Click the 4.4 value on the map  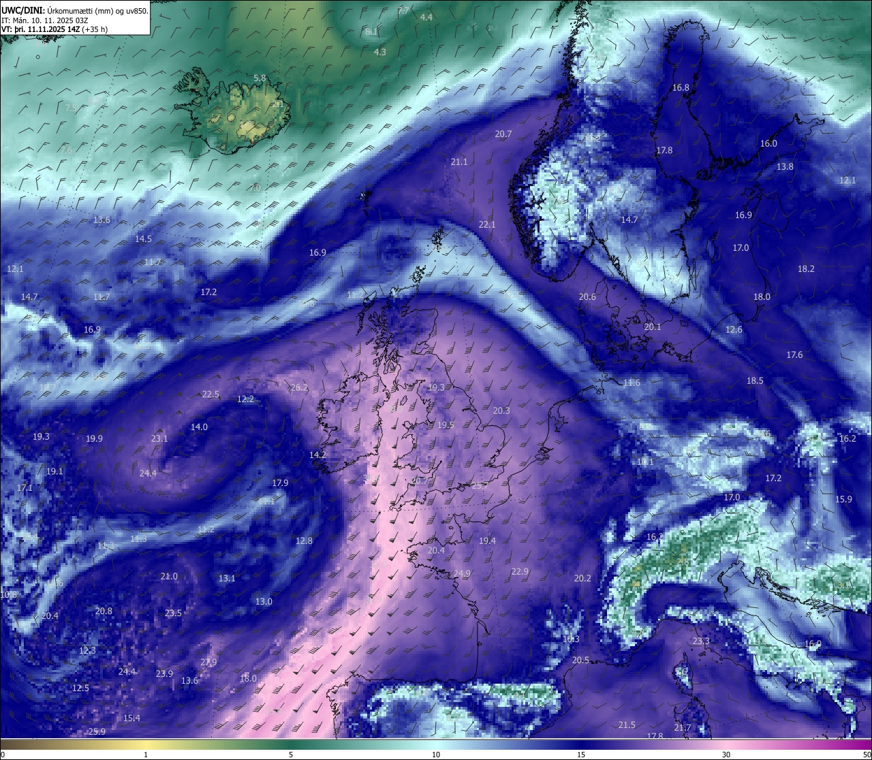tap(426, 17)
